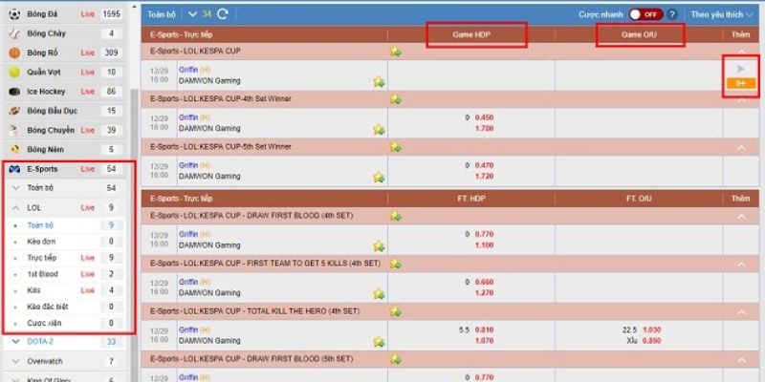
Task: Click odds 1.100 in DRAW FIRST BLOOD (4th SET)
Action: 484,244
